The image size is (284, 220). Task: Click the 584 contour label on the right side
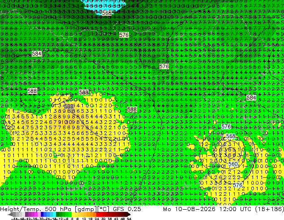click(251, 98)
